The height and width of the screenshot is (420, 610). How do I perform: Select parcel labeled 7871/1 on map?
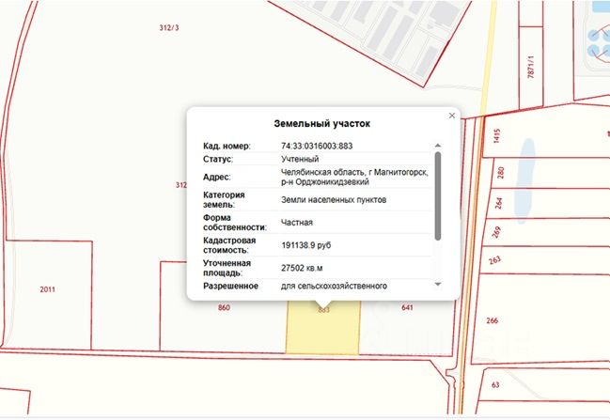click(531, 67)
